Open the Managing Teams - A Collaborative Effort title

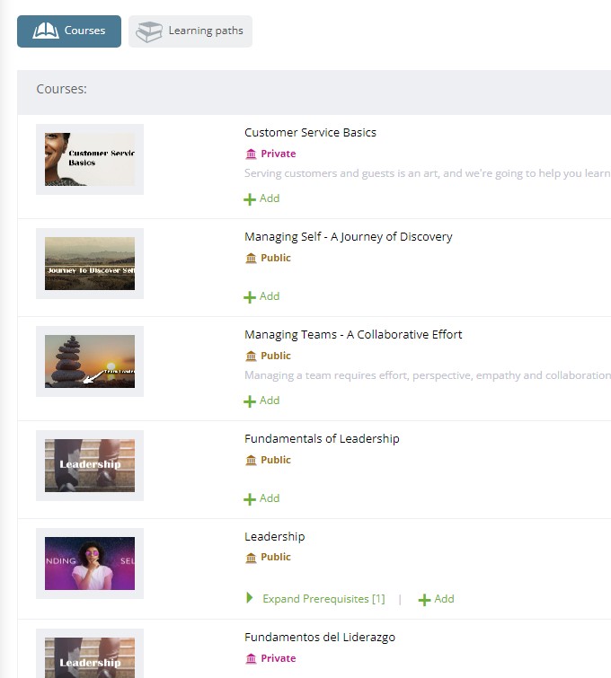(353, 334)
